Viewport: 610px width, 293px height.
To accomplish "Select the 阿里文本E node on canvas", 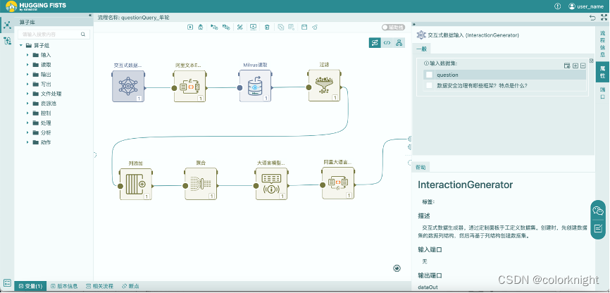I will [189, 86].
